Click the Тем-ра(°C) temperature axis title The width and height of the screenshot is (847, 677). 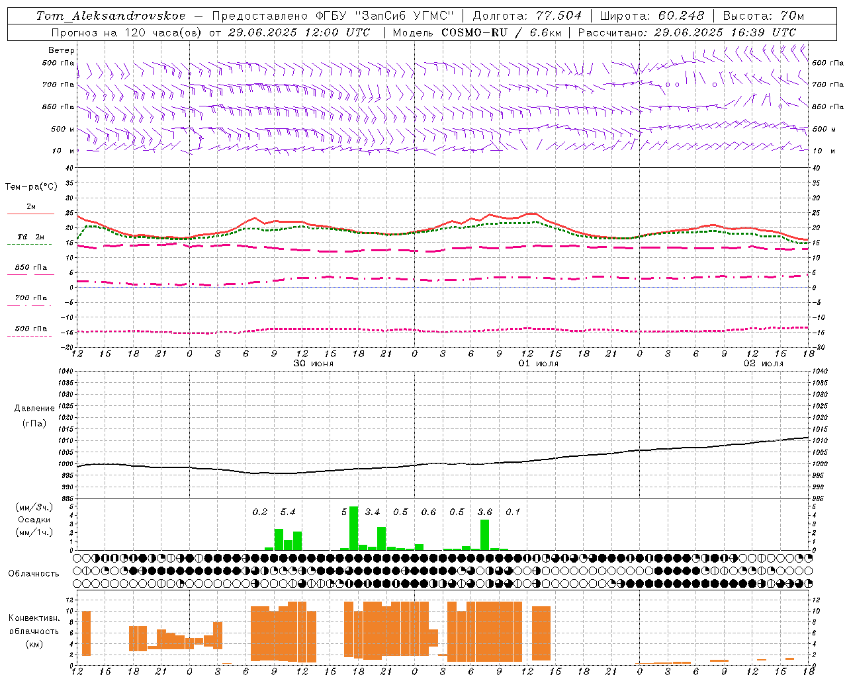[x=31, y=187]
